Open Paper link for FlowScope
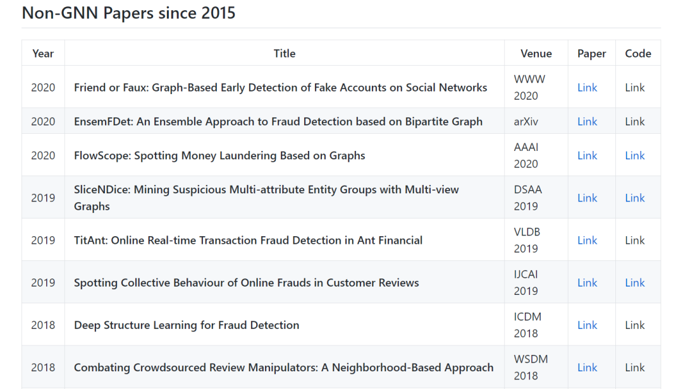This screenshot has height=389, width=683. pos(587,155)
